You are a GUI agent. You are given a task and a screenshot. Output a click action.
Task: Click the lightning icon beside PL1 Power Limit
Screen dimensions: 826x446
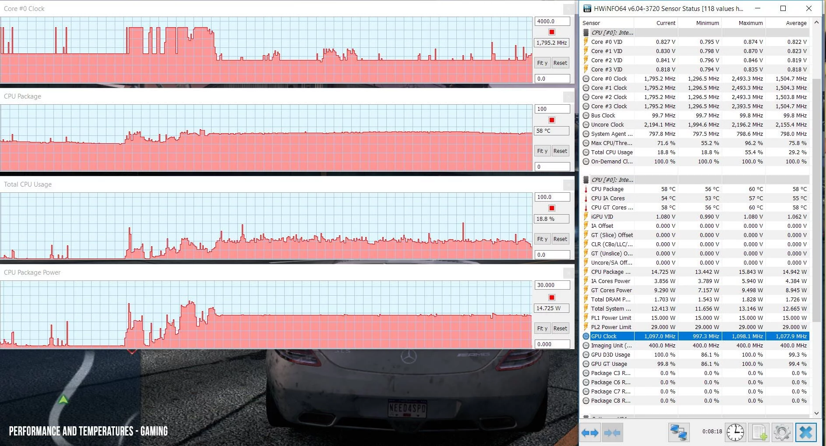click(586, 318)
